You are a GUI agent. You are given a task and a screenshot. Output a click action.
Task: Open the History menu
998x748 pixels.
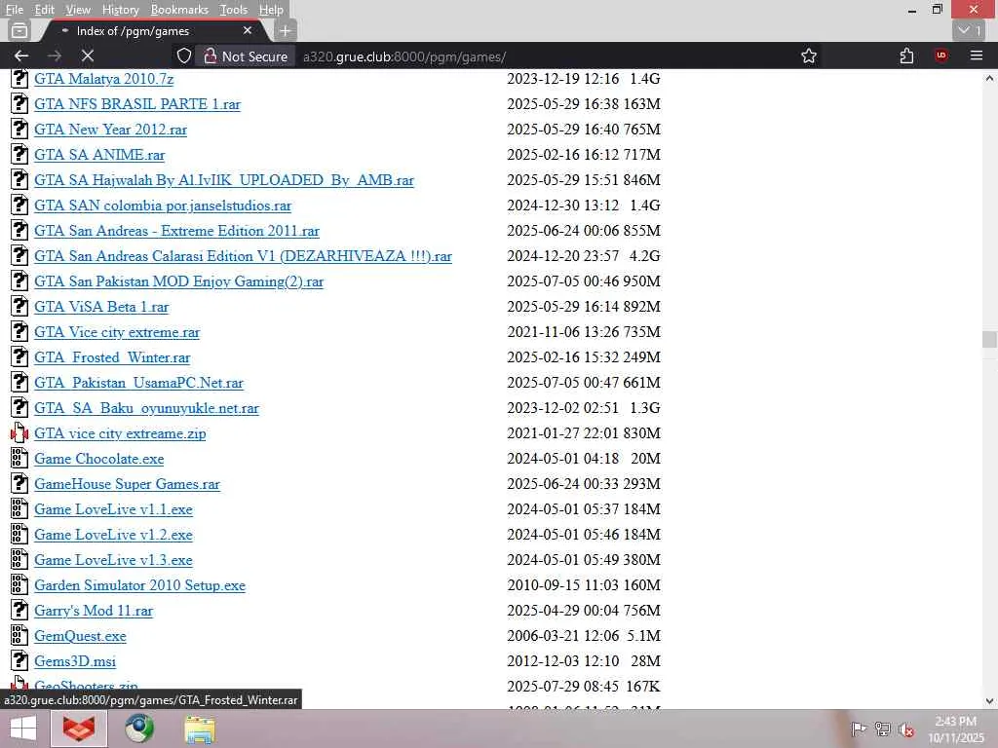120,10
